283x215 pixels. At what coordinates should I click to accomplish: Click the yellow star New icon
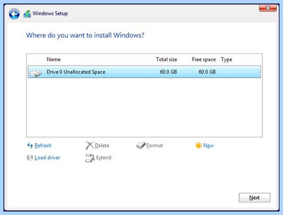[198, 145]
